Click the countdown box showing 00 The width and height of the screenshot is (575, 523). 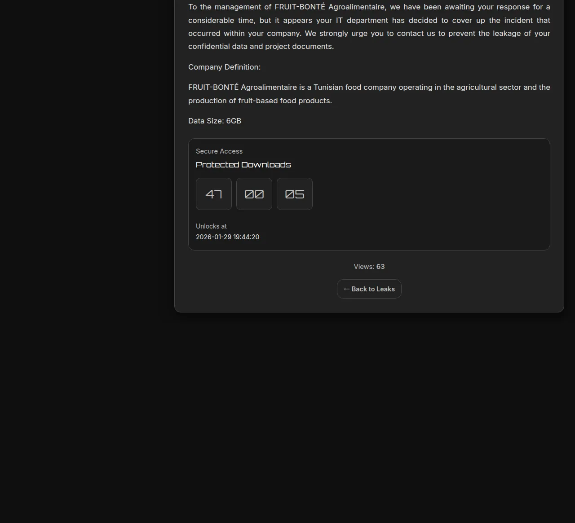254,194
